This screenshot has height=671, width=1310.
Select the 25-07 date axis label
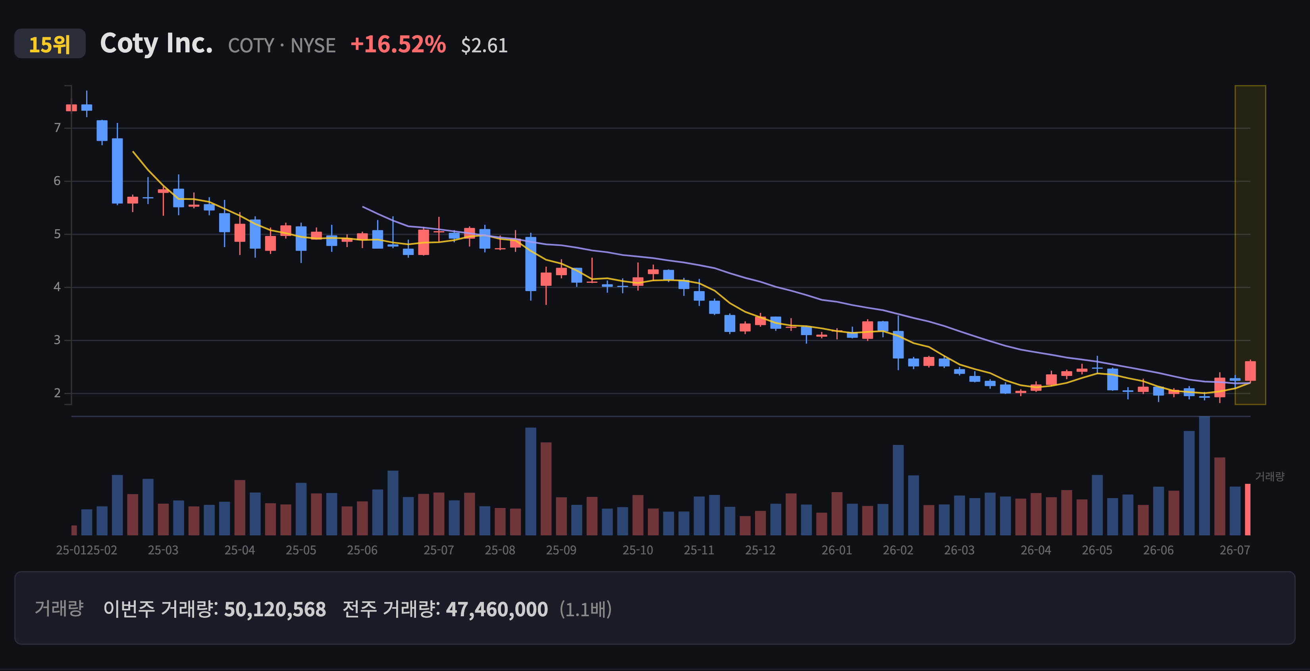439,550
